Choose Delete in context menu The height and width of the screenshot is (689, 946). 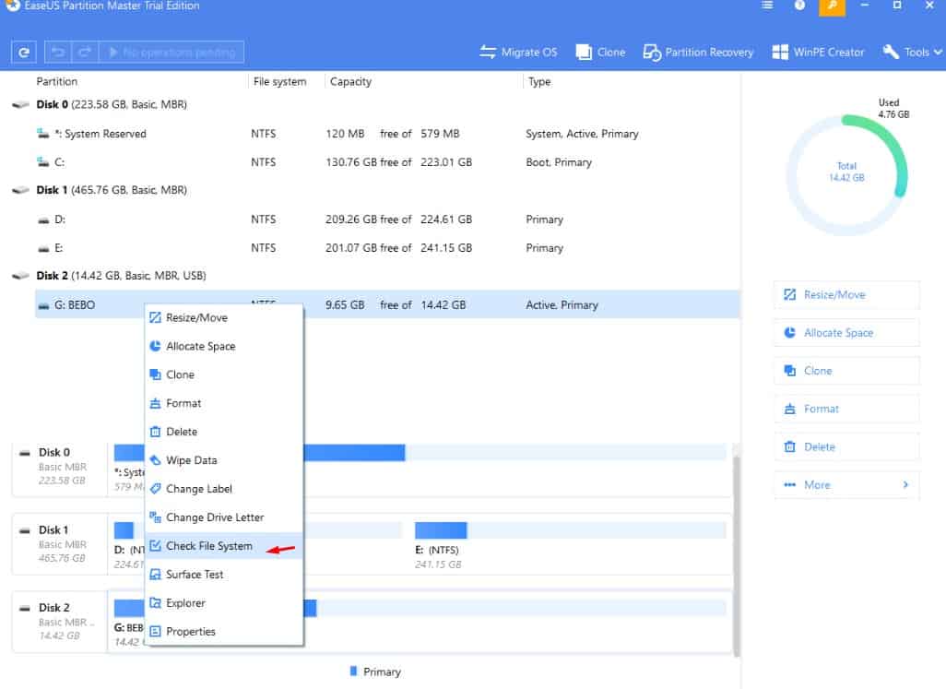[224, 432]
